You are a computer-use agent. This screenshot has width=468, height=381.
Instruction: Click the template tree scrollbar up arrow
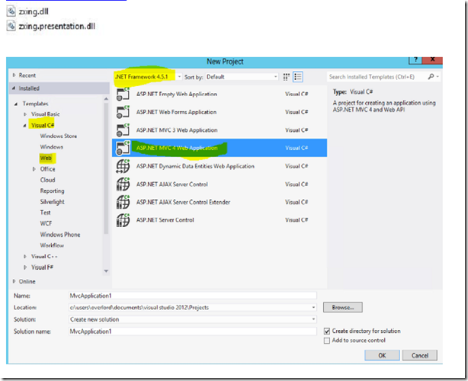(106, 99)
